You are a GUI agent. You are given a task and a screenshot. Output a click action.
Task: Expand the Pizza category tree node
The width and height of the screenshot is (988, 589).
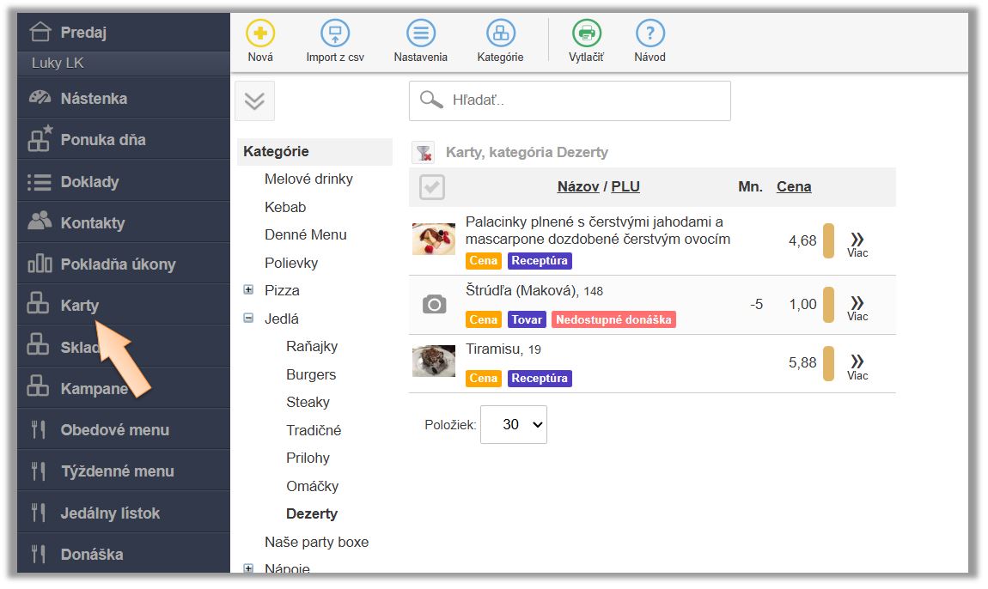tap(249, 290)
